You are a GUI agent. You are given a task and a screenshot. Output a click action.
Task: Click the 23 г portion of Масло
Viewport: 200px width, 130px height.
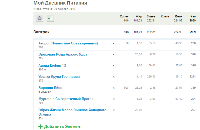point(41,118)
